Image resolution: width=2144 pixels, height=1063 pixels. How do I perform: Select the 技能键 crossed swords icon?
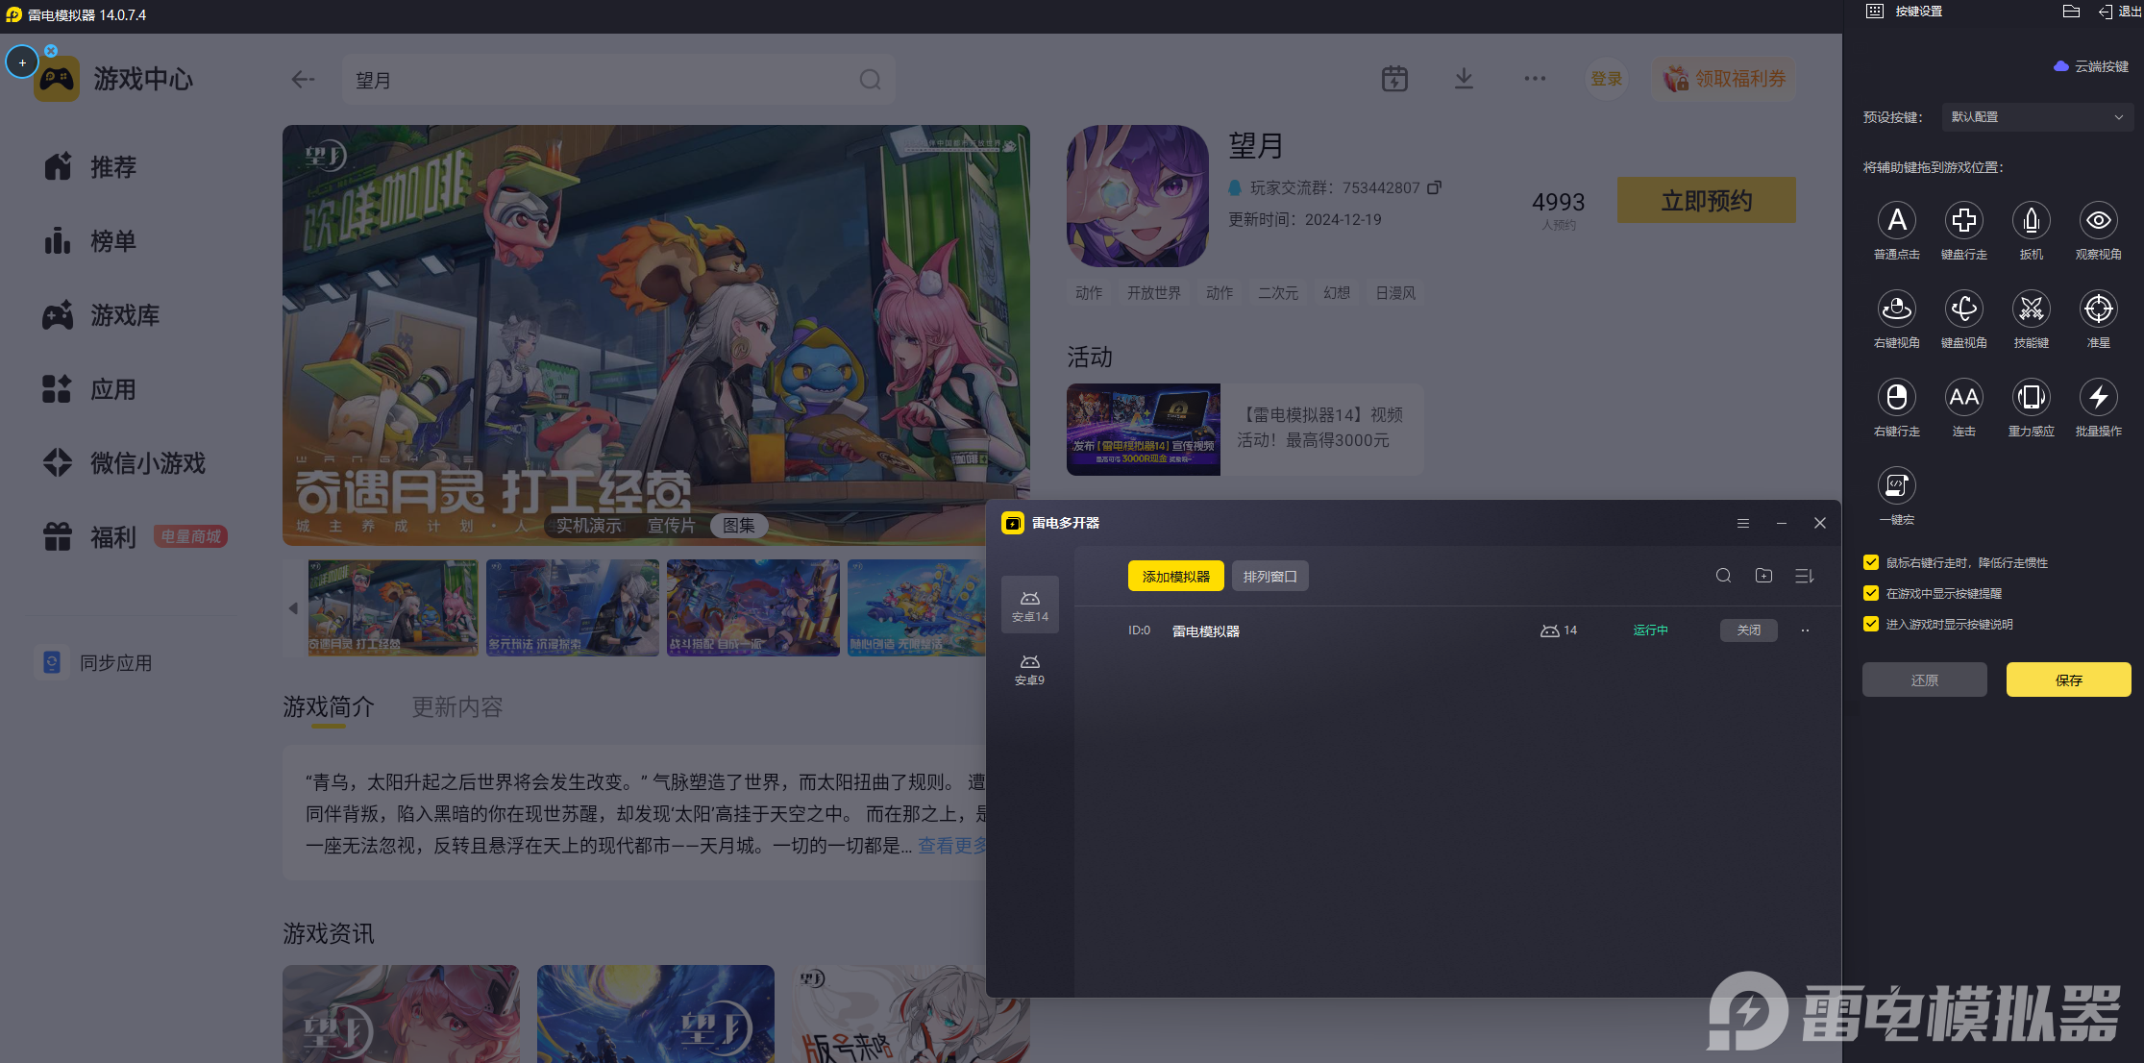2031,309
